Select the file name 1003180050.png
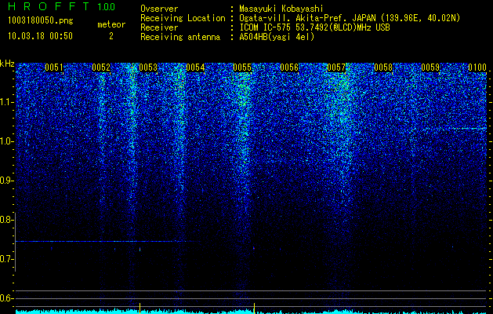493x314 pixels. 40,20
